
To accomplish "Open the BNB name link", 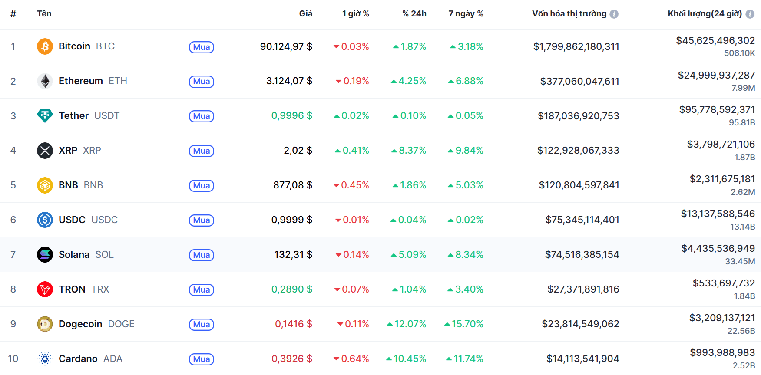I will pos(81,185).
